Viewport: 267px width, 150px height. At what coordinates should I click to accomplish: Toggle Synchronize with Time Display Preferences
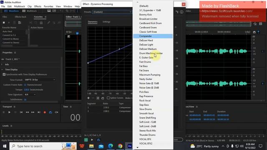4,75
